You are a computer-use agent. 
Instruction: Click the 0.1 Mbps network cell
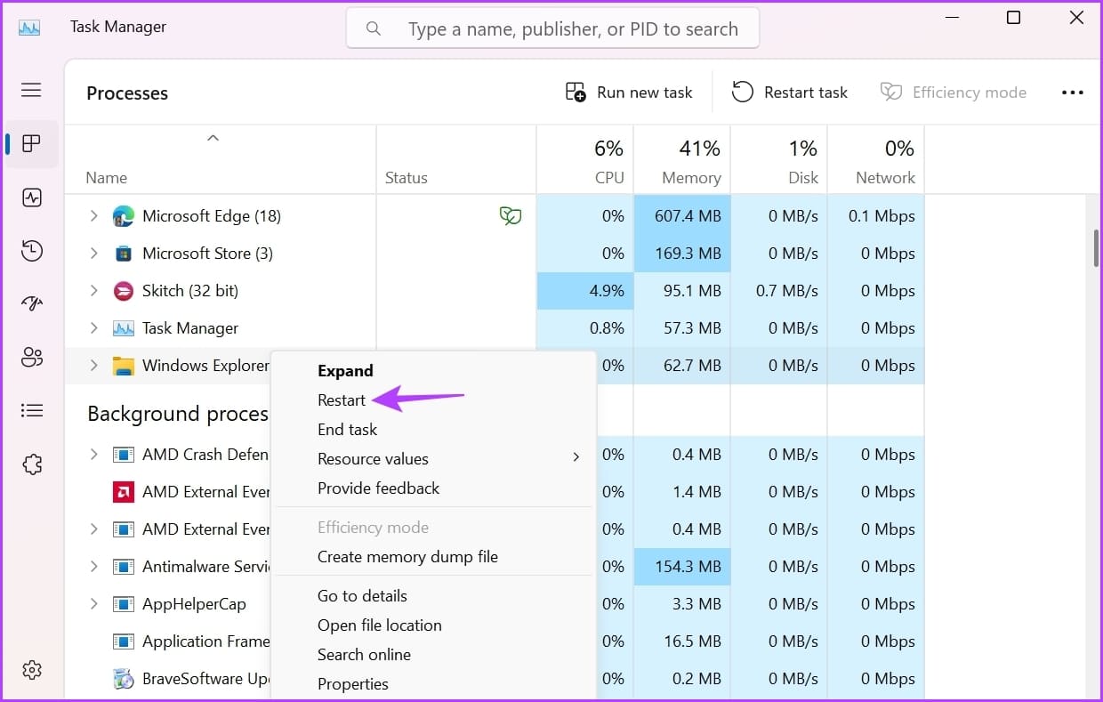876,216
